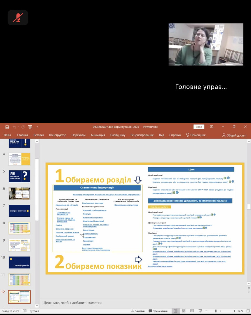Switch to Slide Sorter view icon

(184, 311)
